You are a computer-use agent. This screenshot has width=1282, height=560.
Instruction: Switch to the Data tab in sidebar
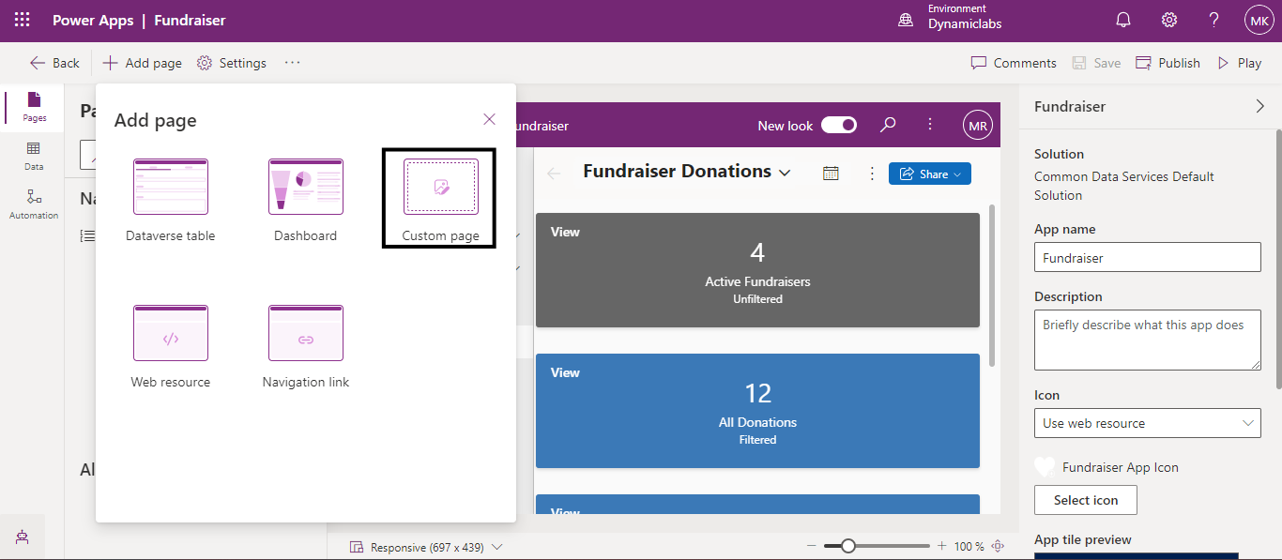click(34, 155)
